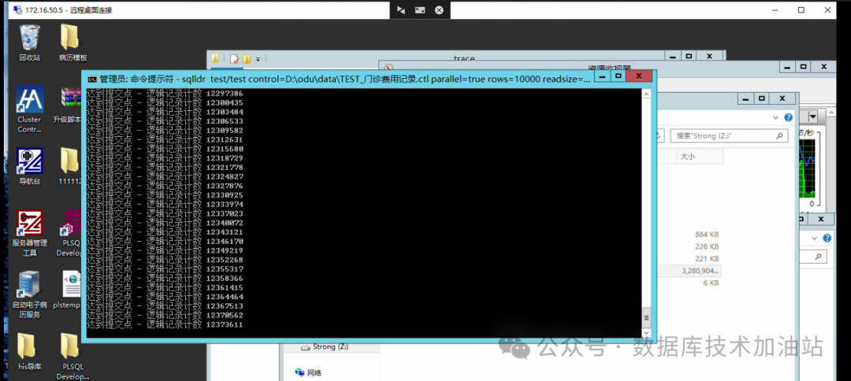Maximize the command prompt window
Screen dimensions: 851x381
click(617, 76)
